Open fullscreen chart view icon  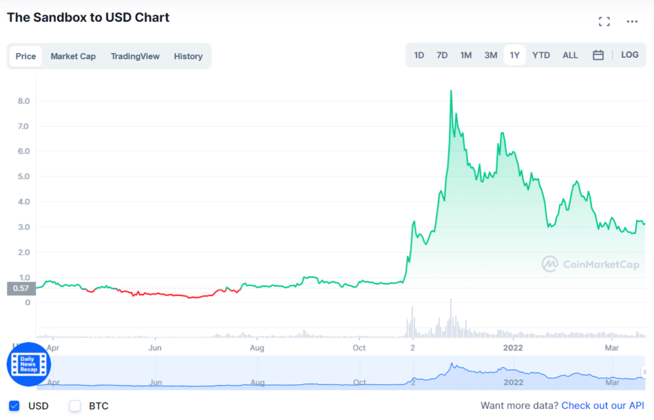(x=604, y=22)
